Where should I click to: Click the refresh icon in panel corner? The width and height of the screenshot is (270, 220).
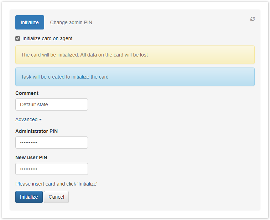253,19
